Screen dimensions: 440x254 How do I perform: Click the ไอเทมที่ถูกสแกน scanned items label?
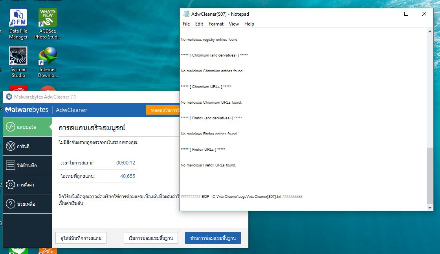77,176
